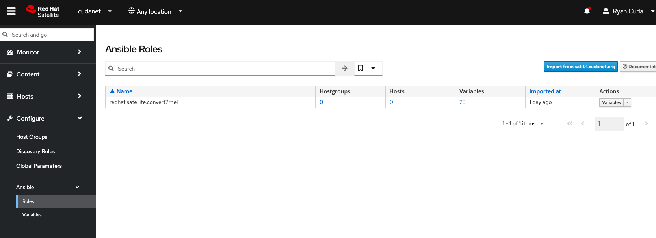Collapse the Configure menu
Image resolution: width=656 pixels, height=238 pixels.
(80, 118)
